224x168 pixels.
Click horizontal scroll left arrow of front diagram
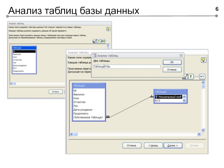point(71,134)
